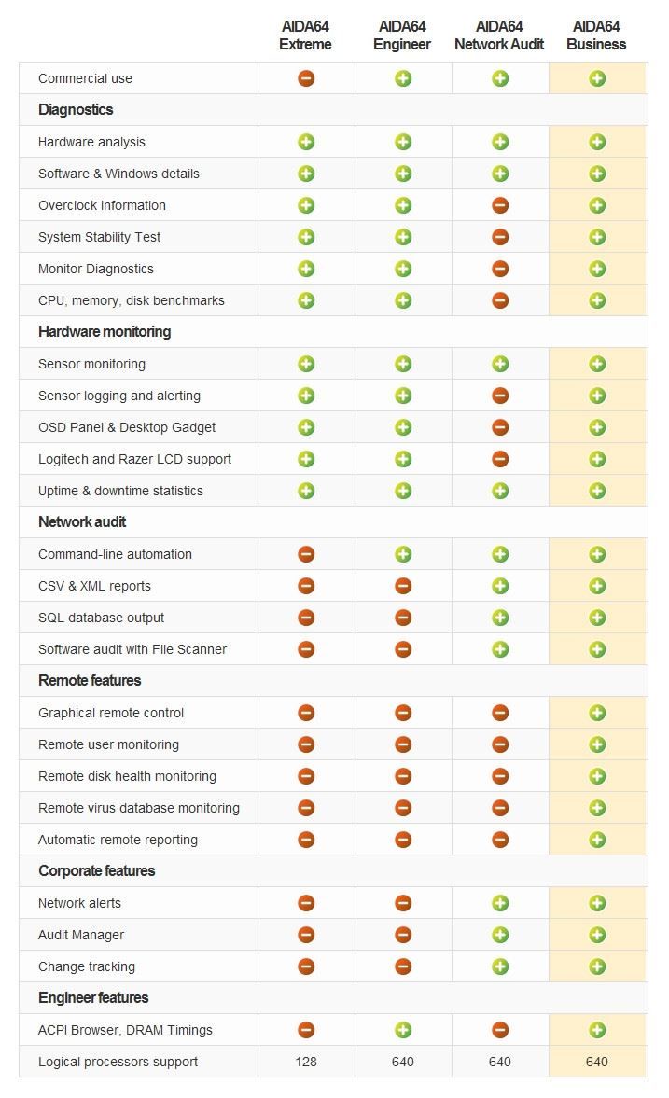The image size is (669, 1098).
Task: Click the 128 logical processors value under Extreme
Action: point(306,1062)
